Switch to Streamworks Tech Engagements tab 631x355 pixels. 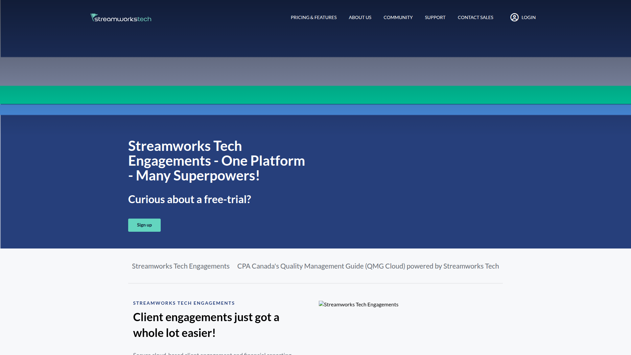point(180,266)
